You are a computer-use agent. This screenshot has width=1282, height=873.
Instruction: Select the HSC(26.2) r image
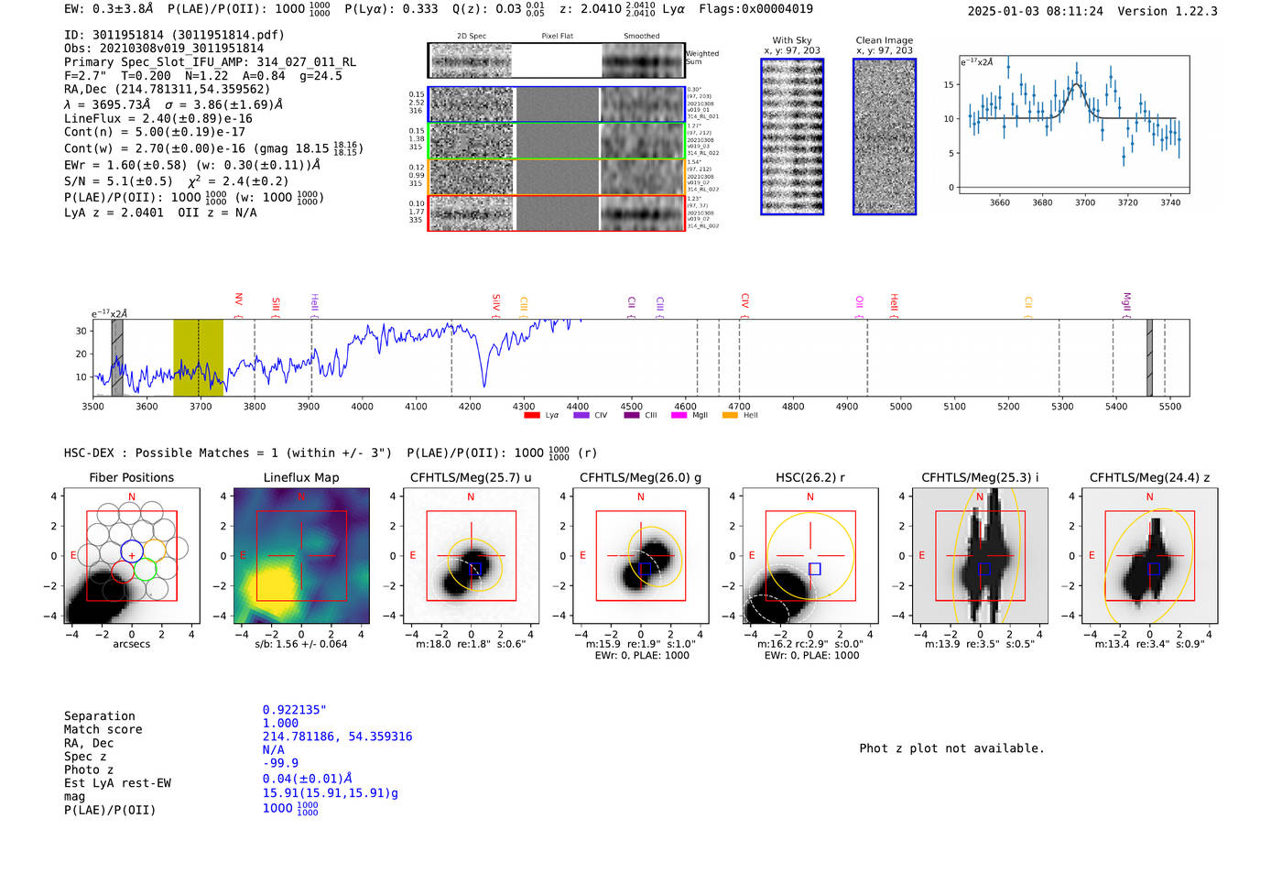[810, 556]
